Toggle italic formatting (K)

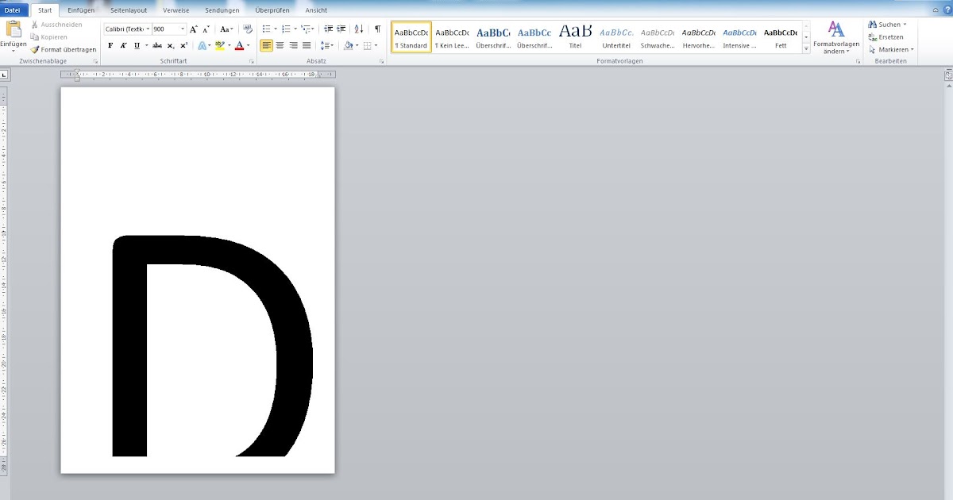tap(123, 46)
